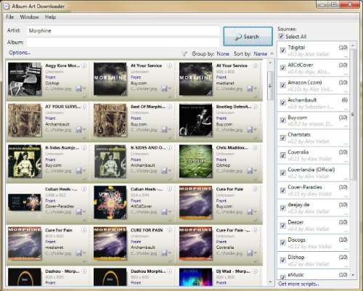This screenshot has width=363, height=291.
Task: Save the Cure For Pain Buy.com cover
Action: click(250, 212)
